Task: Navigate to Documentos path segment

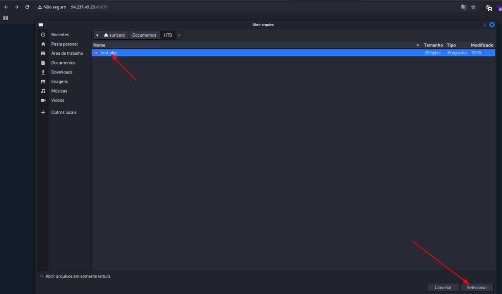Action: 144,35
